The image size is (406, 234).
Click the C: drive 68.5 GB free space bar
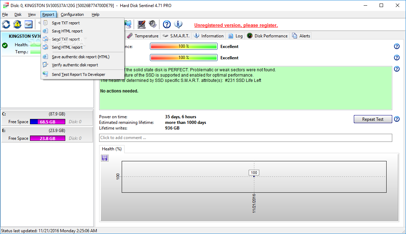tap(48, 122)
